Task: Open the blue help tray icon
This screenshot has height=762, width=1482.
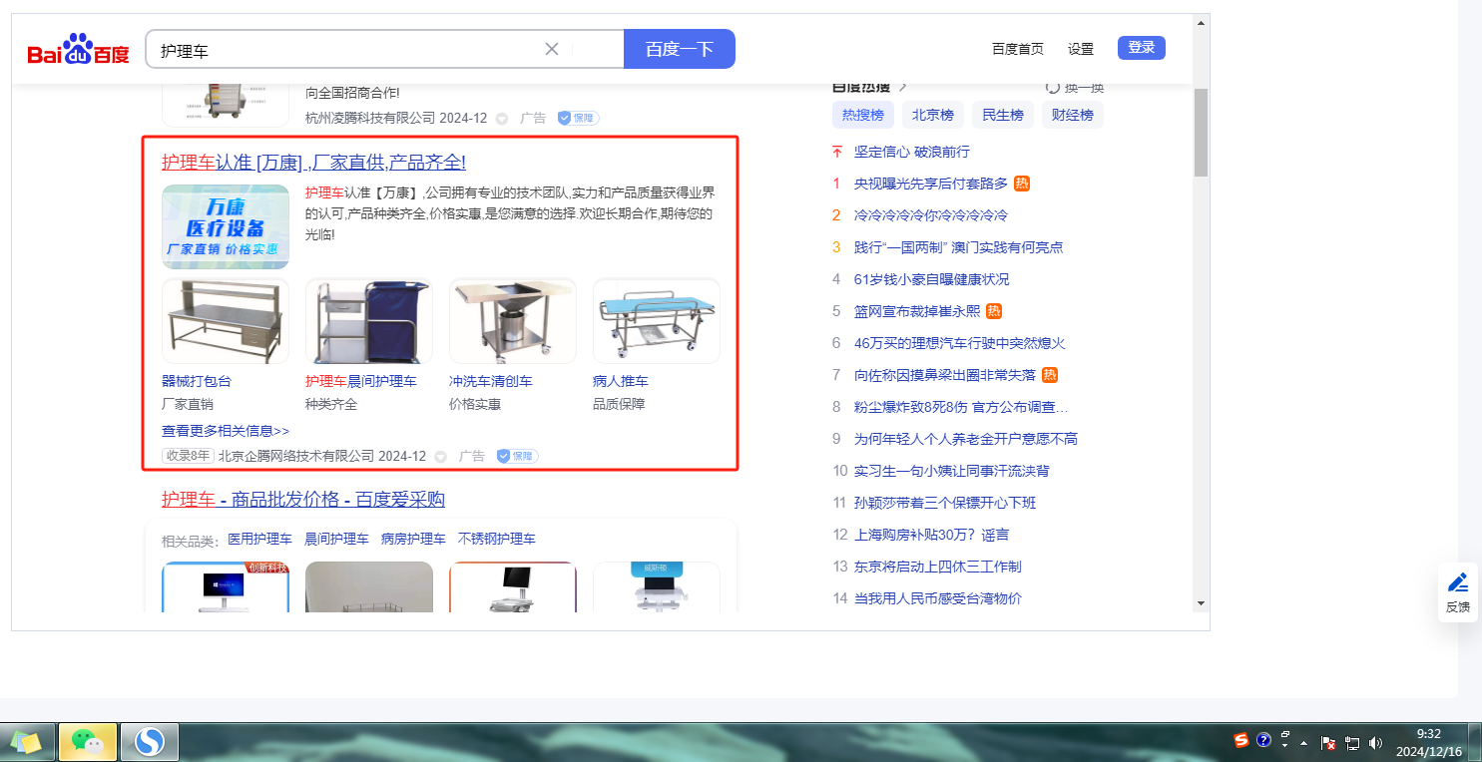Action: click(1263, 740)
